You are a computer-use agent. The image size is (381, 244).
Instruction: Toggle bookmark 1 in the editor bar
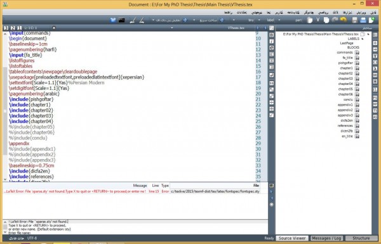(20, 28)
